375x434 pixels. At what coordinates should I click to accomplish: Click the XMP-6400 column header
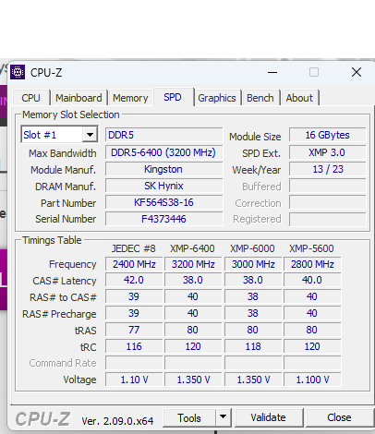click(192, 248)
